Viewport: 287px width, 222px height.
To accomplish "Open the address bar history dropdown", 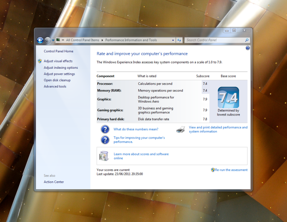I will coord(173,40).
